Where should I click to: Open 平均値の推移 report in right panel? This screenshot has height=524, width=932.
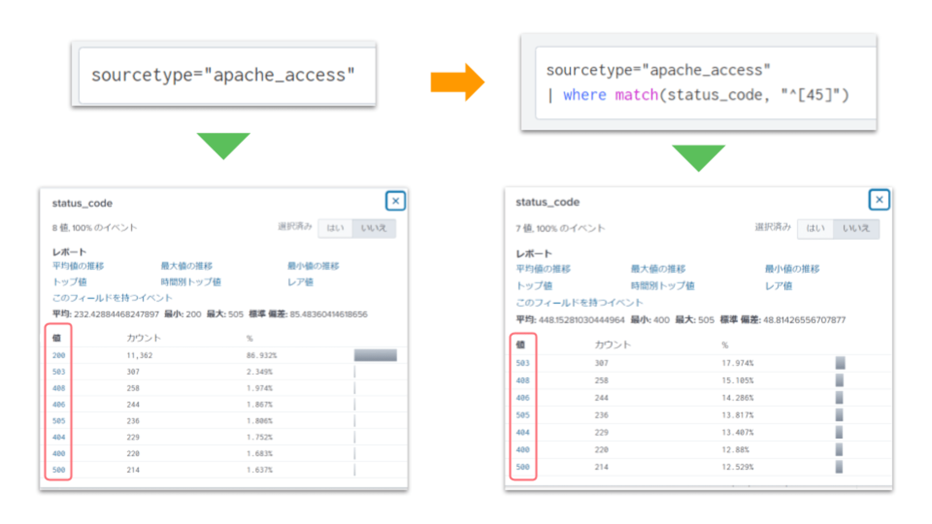click(x=543, y=269)
